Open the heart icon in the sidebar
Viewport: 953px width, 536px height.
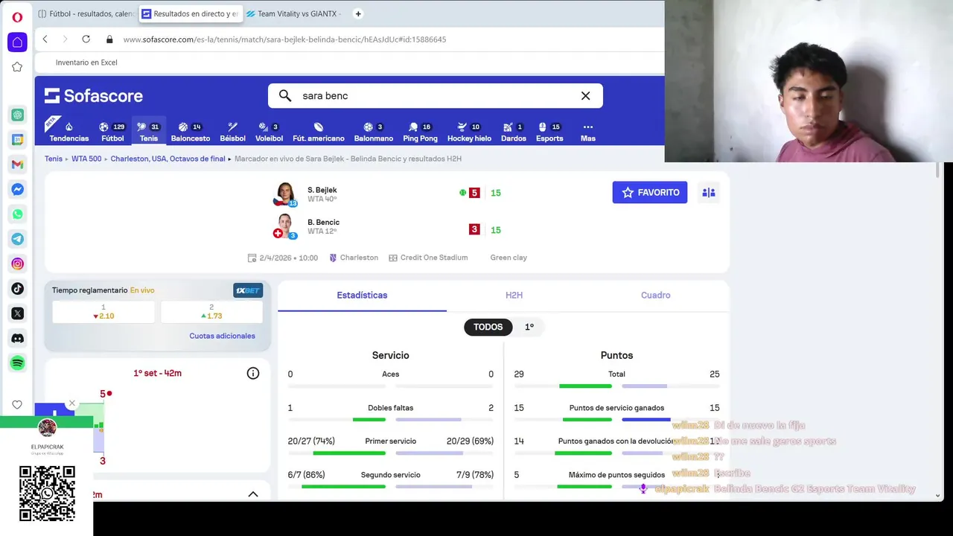pos(17,404)
